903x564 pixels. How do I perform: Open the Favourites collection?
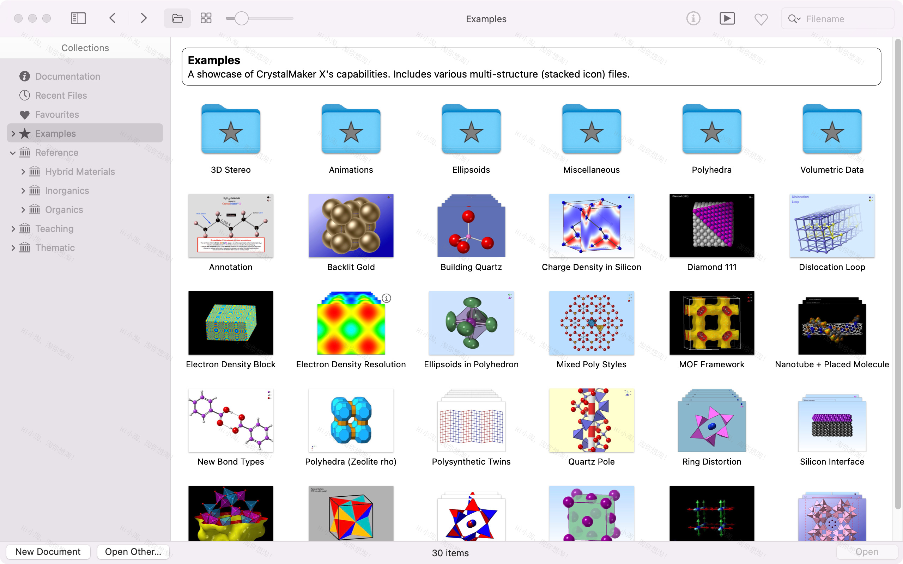point(57,115)
